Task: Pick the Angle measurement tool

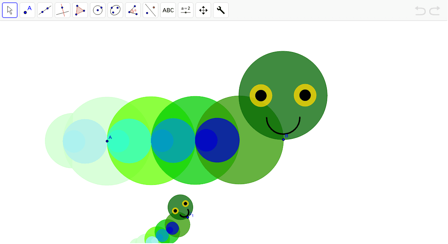Action: click(x=133, y=10)
